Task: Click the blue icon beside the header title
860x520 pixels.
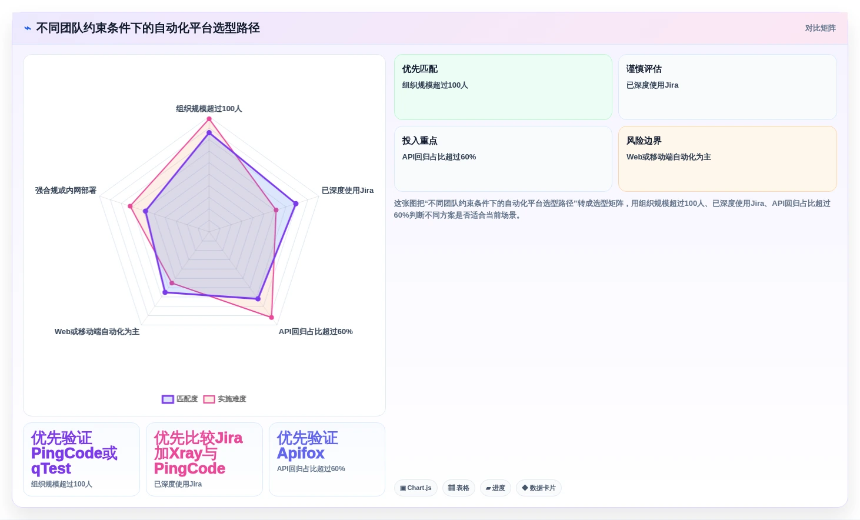Action: [x=28, y=28]
